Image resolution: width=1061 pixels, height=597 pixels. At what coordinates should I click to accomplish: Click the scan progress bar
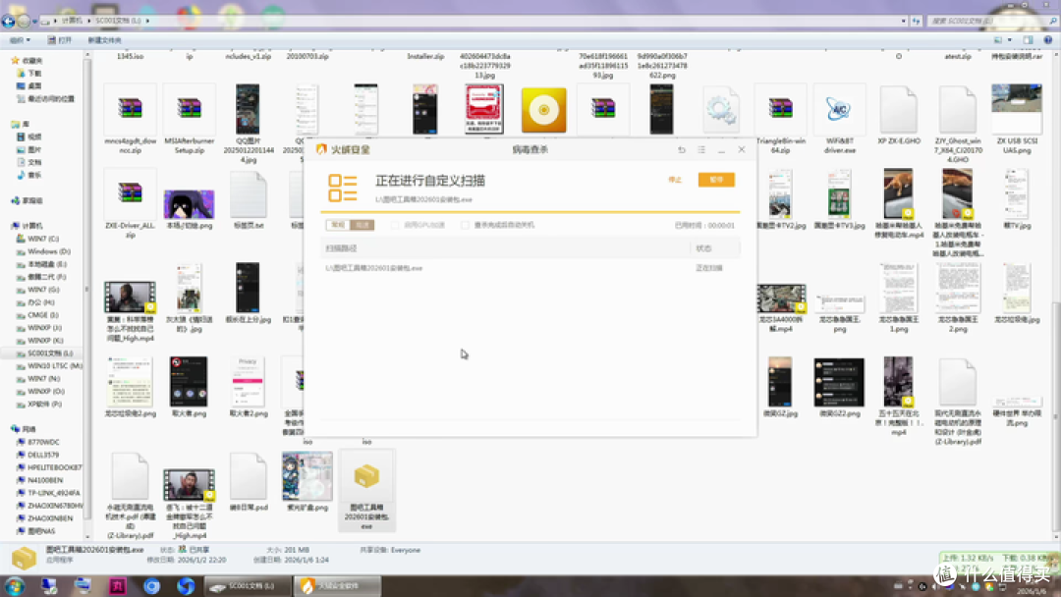pos(530,212)
